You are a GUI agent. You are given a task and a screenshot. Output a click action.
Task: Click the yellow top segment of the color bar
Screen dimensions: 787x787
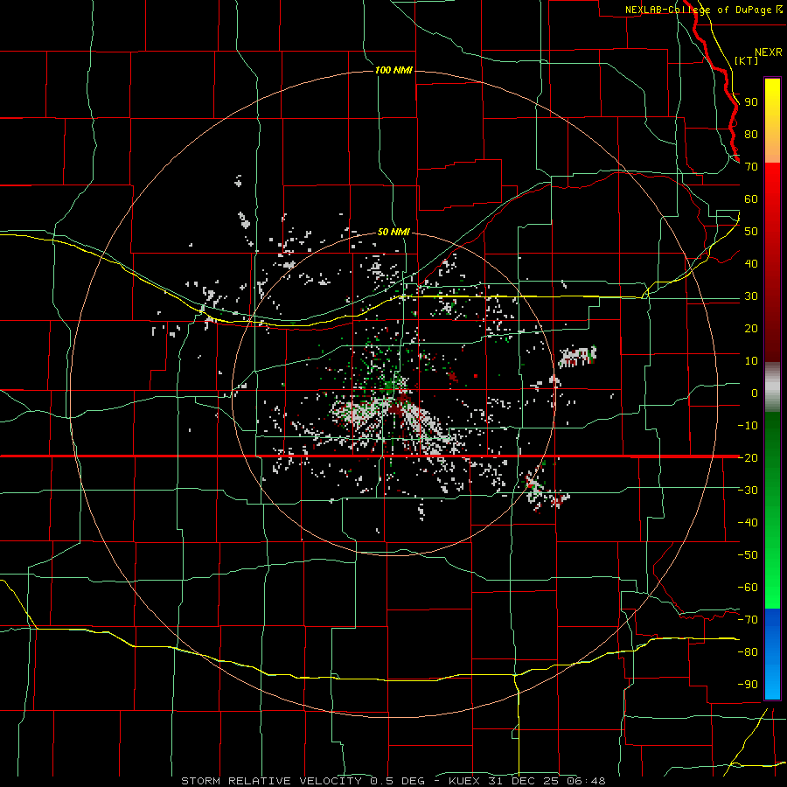point(772,121)
